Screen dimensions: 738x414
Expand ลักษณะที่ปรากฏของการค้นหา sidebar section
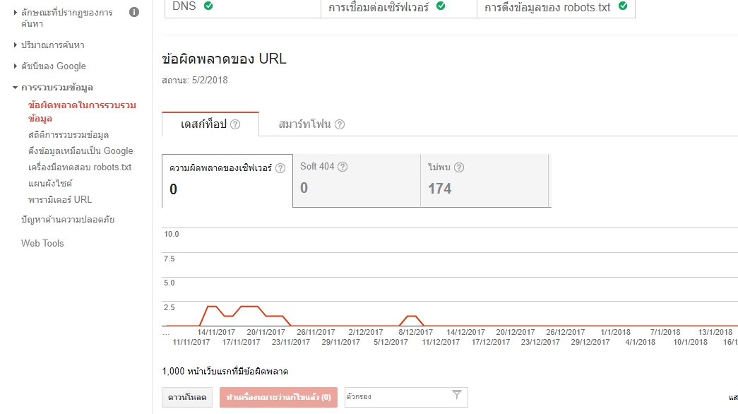point(16,12)
